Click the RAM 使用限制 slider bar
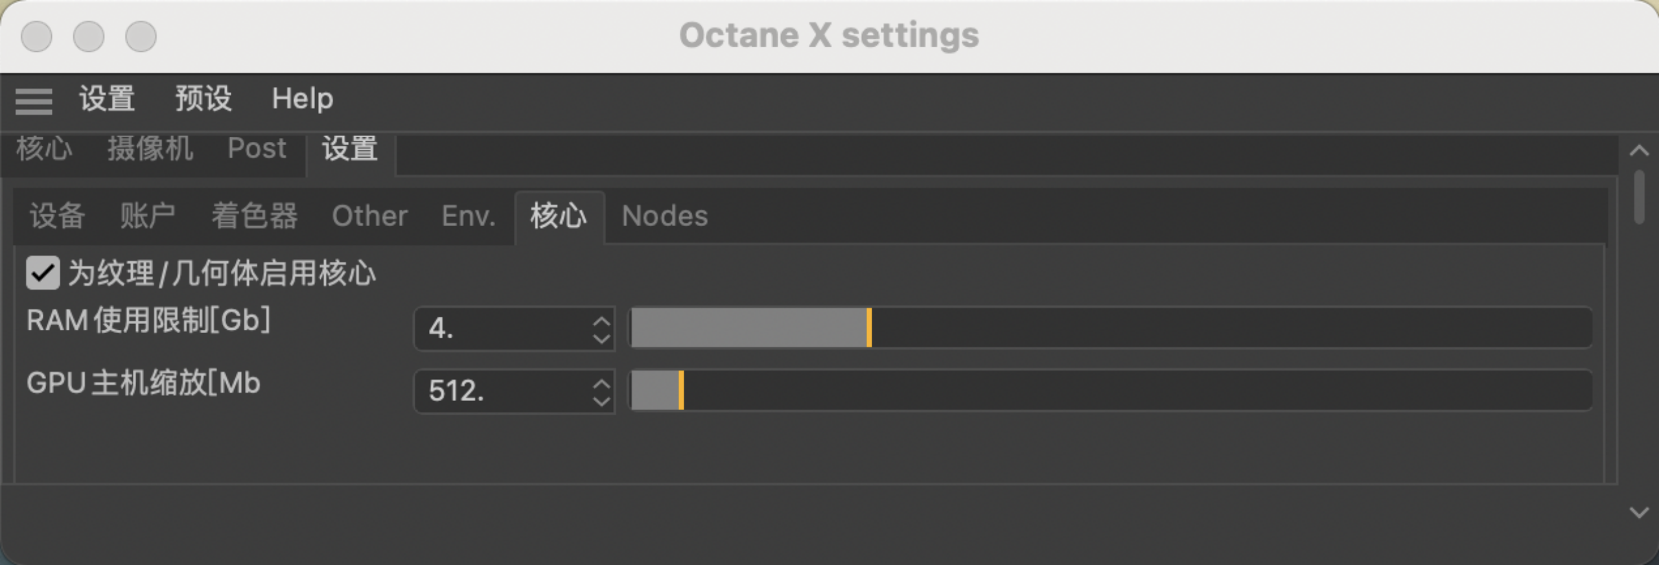The height and width of the screenshot is (565, 1659). tap(1111, 328)
